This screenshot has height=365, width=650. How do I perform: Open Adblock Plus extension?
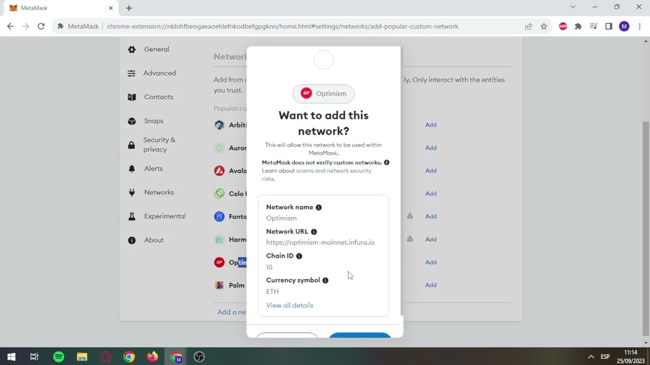(563, 26)
